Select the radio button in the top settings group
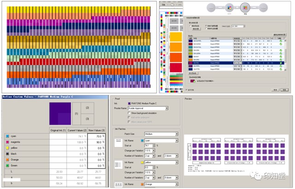The image size is (295, 189). pos(191,26)
